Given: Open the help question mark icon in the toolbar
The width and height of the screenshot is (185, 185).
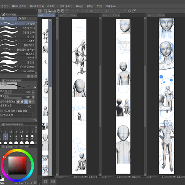Looking at the screenshot, I should tap(134, 11).
